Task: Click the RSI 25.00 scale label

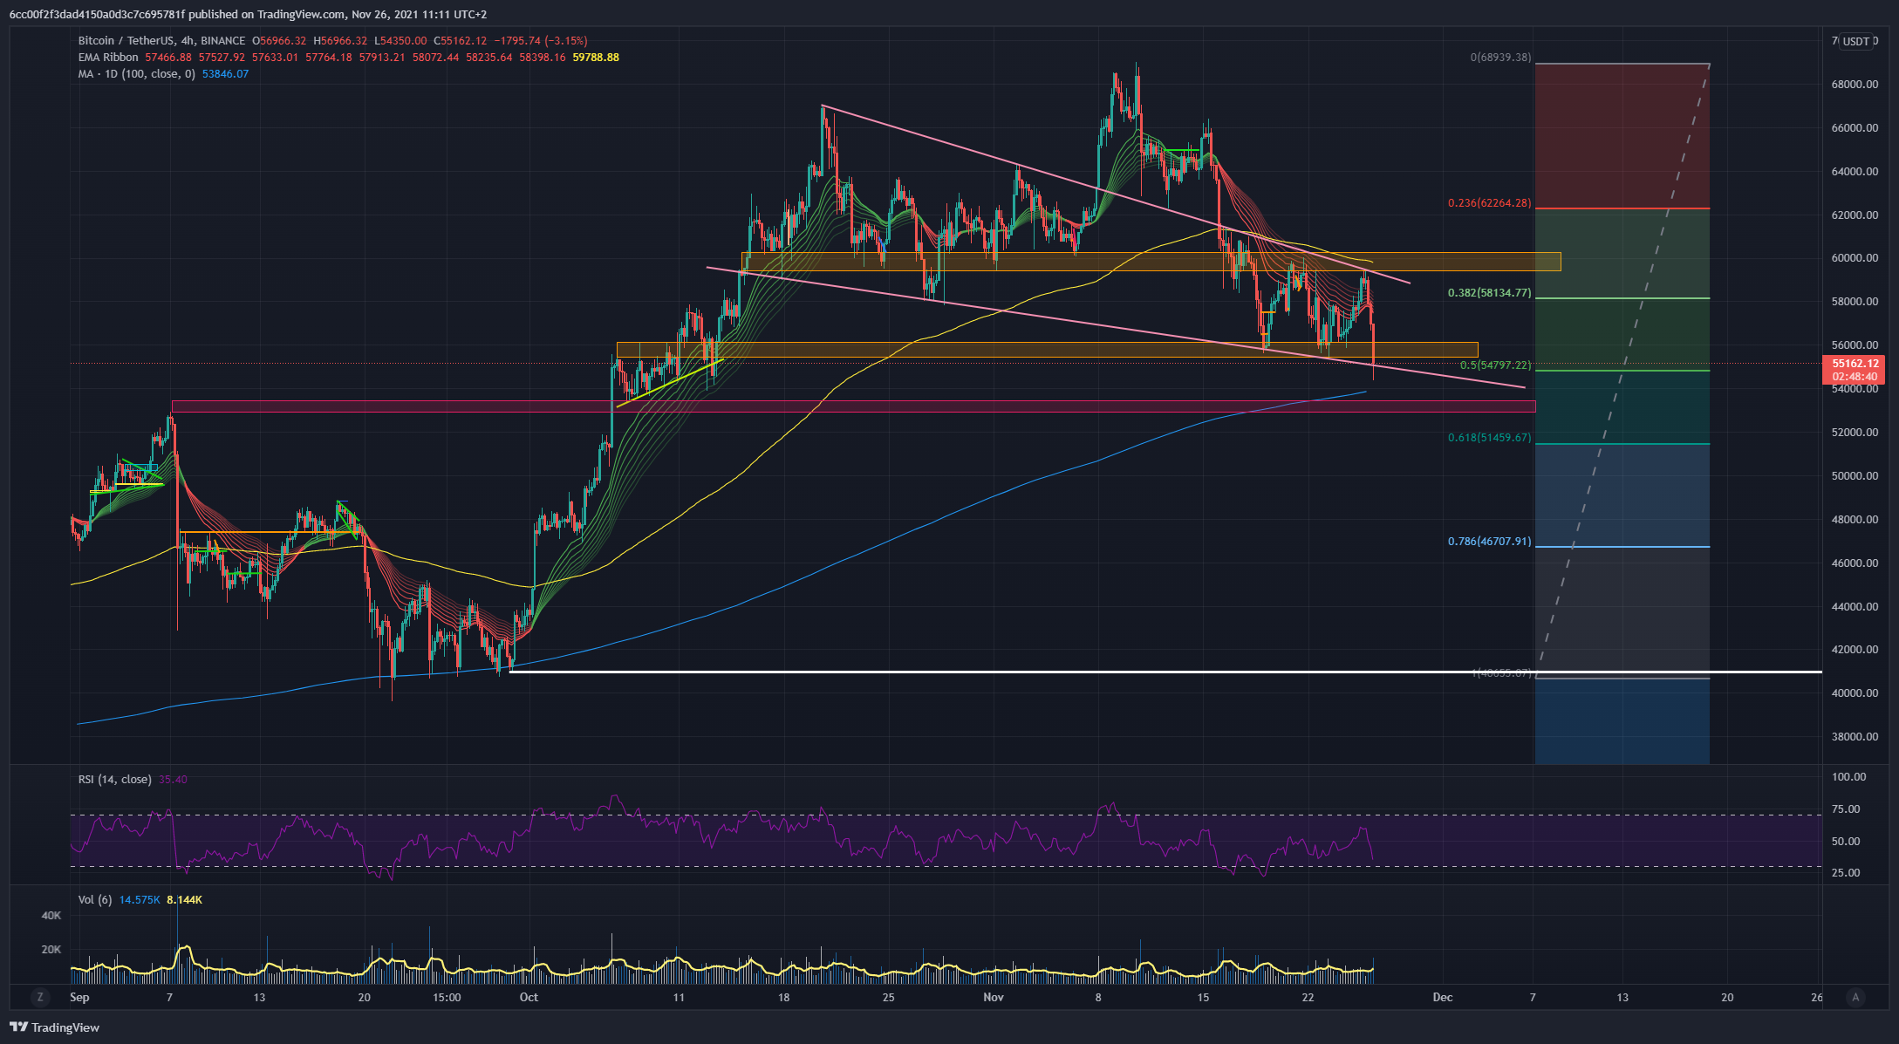Action: [1846, 873]
